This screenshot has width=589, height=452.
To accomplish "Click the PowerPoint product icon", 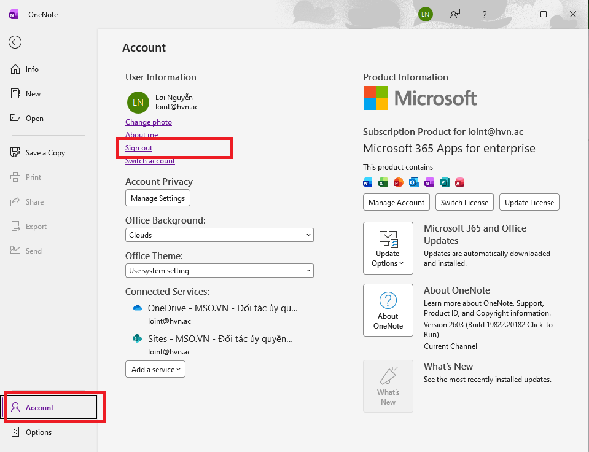I will 398,182.
